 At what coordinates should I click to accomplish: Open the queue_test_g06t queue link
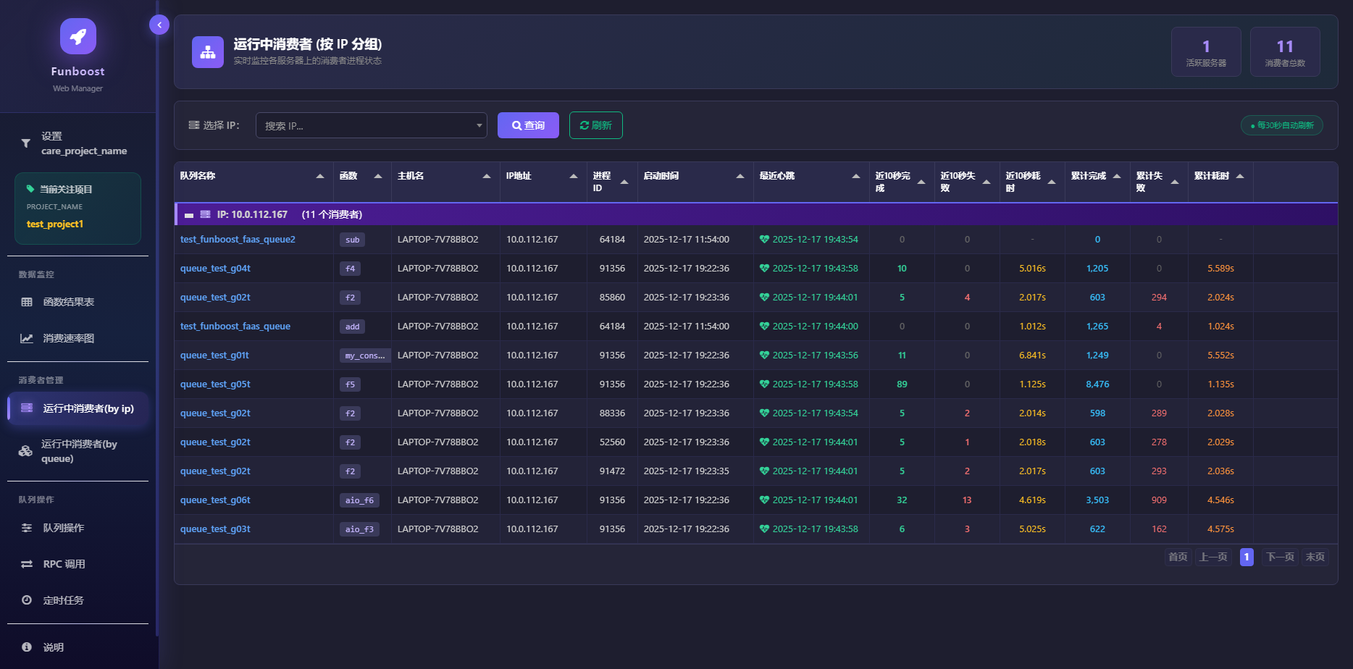(x=215, y=500)
